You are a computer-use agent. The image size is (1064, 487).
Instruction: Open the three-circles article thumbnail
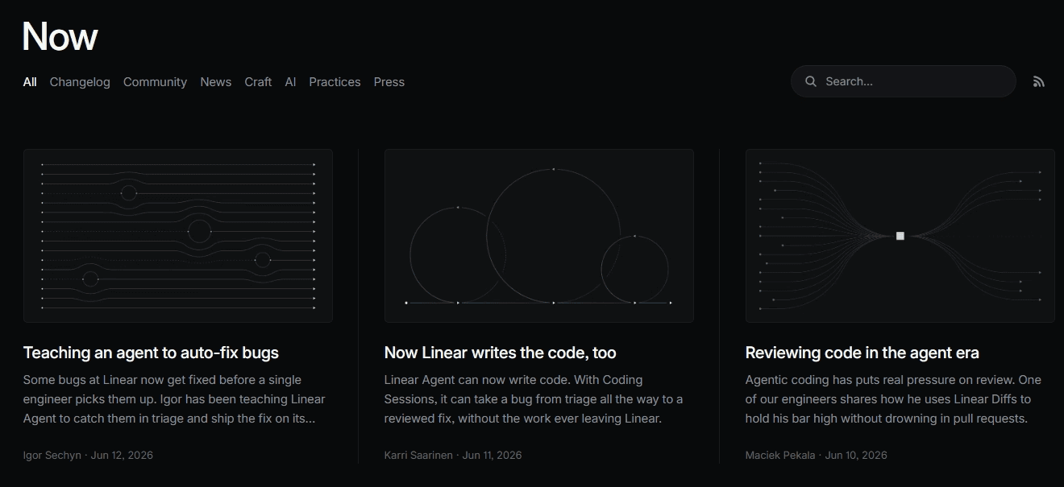(539, 236)
